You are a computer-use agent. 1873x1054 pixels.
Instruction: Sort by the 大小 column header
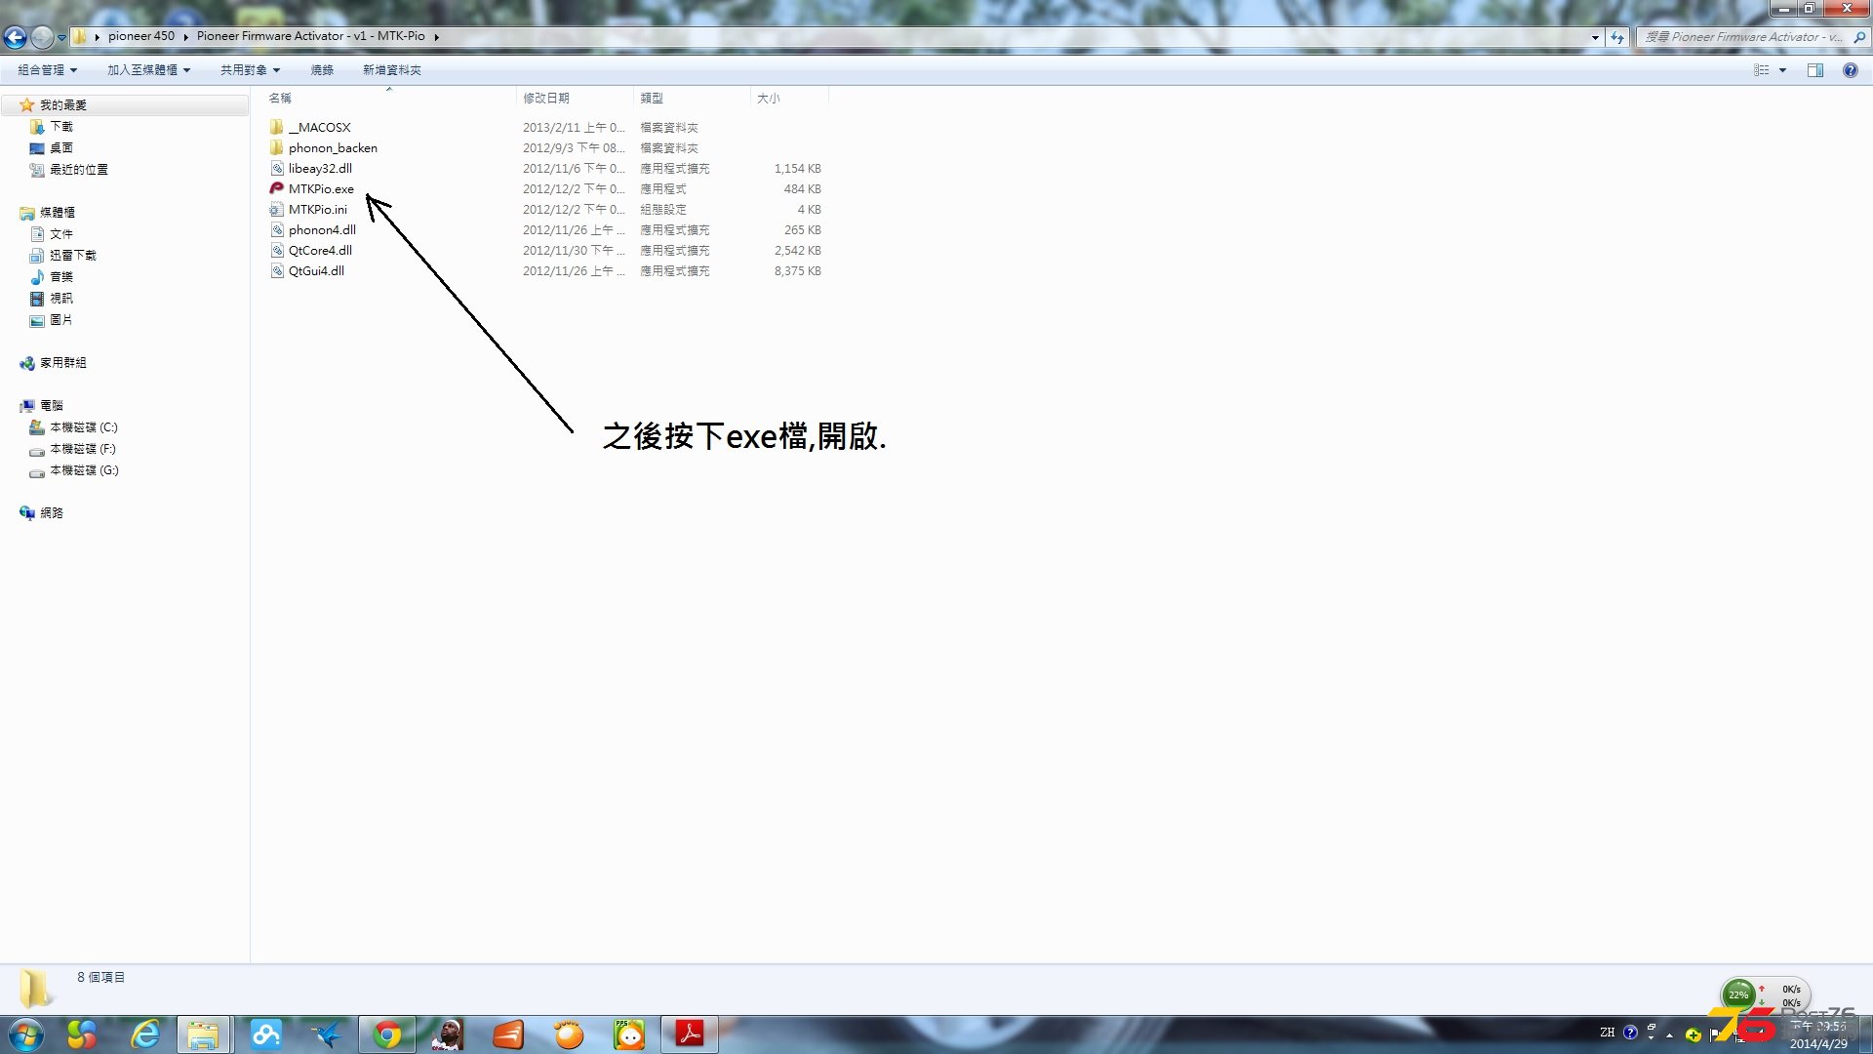click(x=769, y=99)
